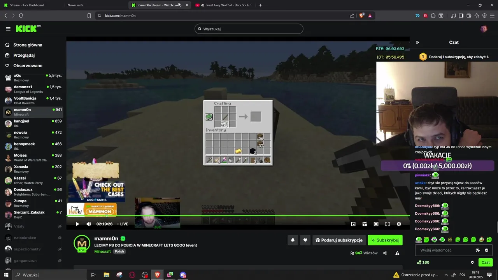Open Brave Shields lion icon
The height and width of the screenshot is (280, 498).
pos(361,16)
